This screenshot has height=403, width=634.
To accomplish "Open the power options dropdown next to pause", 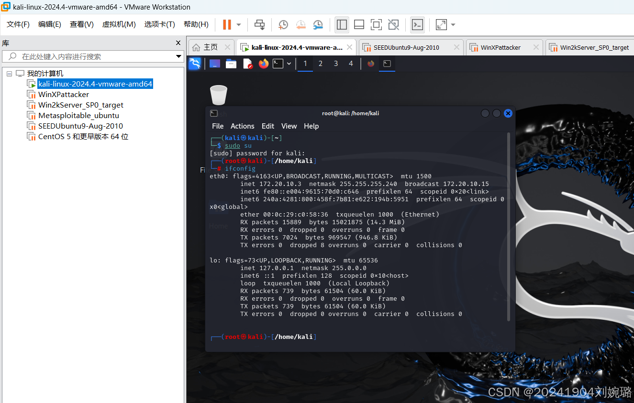I will click(239, 24).
